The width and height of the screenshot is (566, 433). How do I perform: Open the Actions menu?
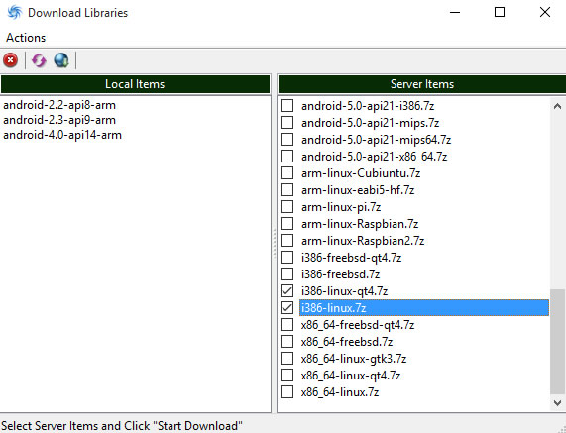click(26, 38)
